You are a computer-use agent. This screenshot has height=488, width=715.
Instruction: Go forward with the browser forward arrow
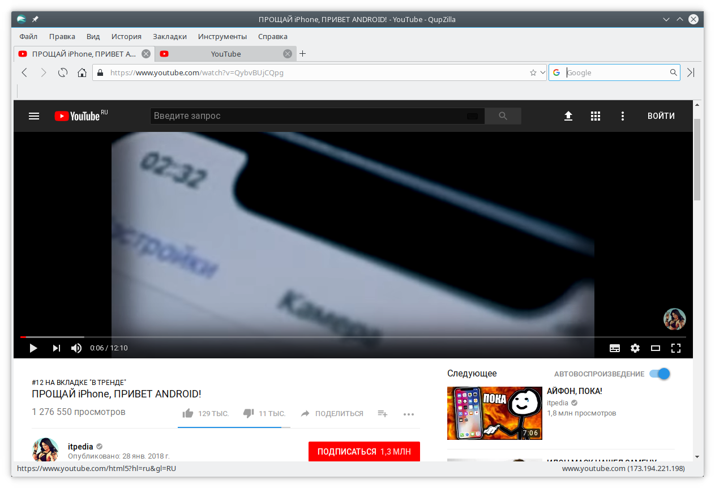click(x=44, y=72)
